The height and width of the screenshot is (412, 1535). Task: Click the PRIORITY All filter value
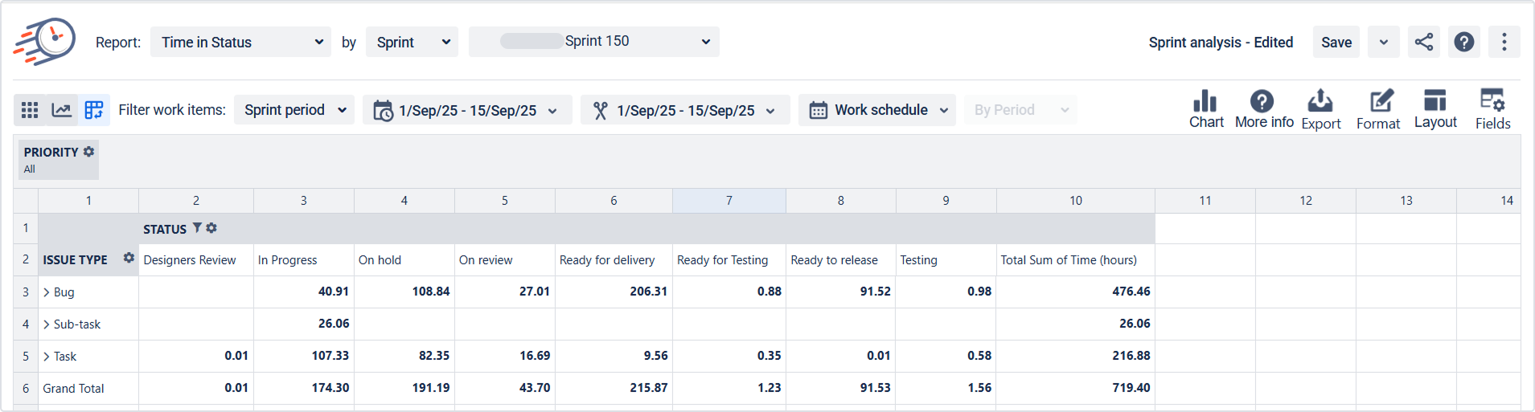pyautogui.click(x=30, y=169)
